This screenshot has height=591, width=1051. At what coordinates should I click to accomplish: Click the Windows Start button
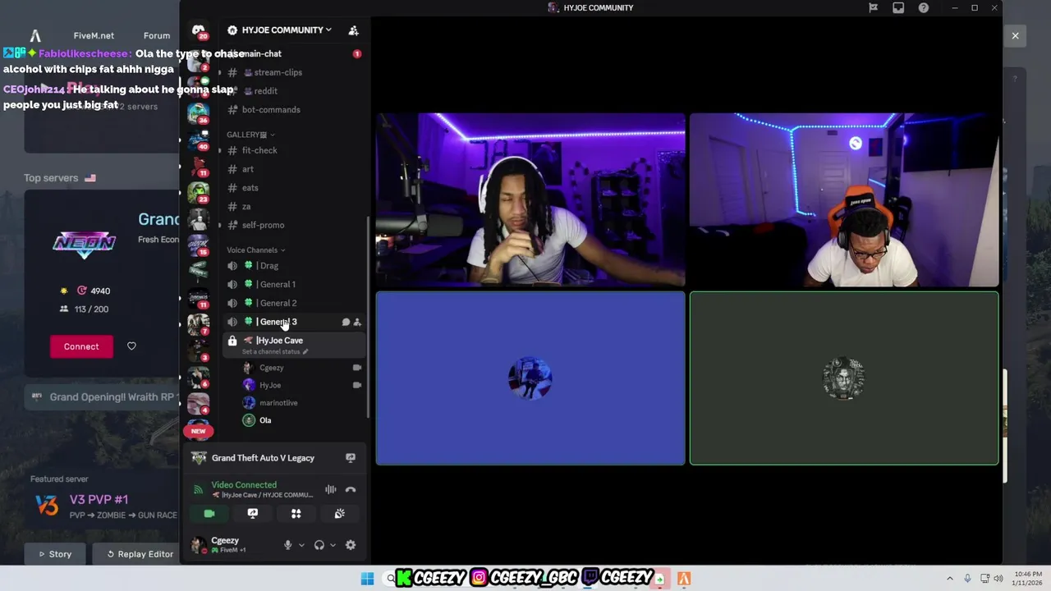(x=367, y=579)
